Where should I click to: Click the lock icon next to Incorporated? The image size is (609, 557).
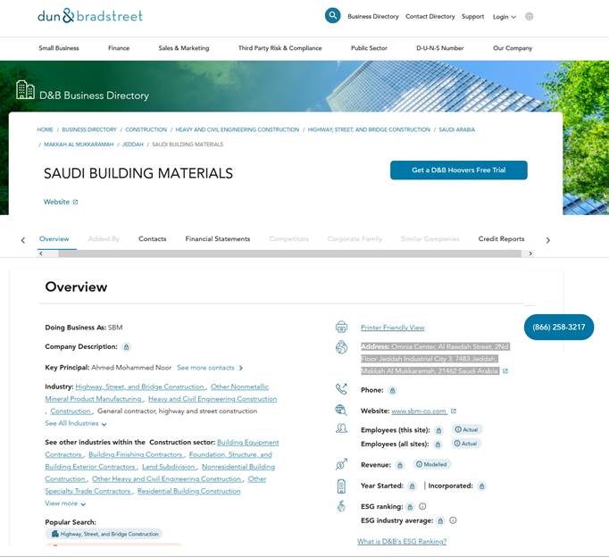tap(481, 486)
